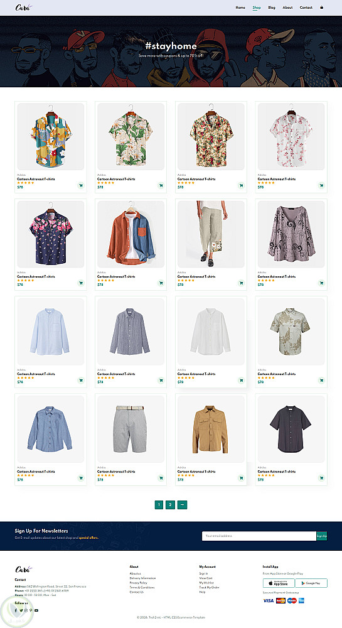Viewport: 342px width, 628px height.
Task: Open the Blog menu item
Action: [x=272, y=8]
